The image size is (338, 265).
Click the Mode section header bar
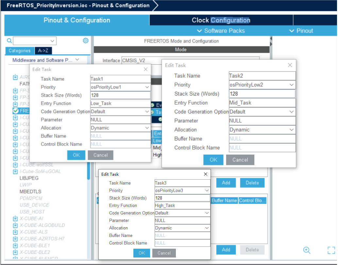(181, 50)
